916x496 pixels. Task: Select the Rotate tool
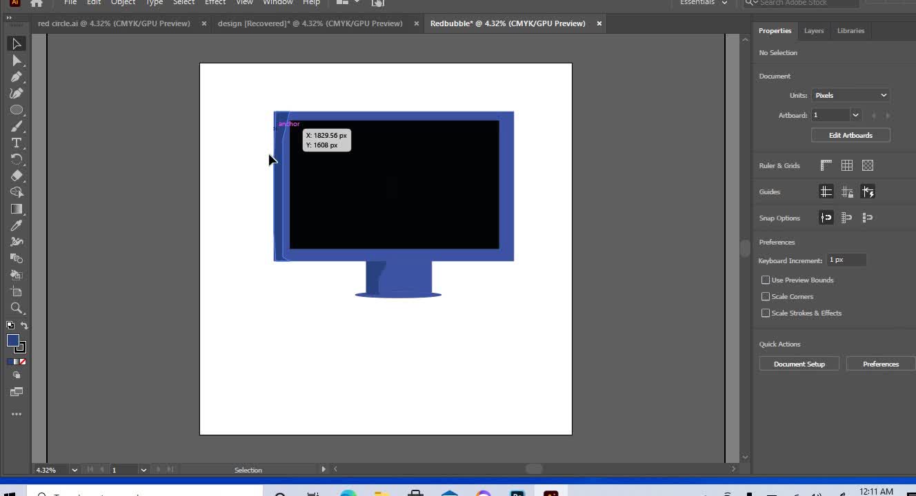[17, 160]
